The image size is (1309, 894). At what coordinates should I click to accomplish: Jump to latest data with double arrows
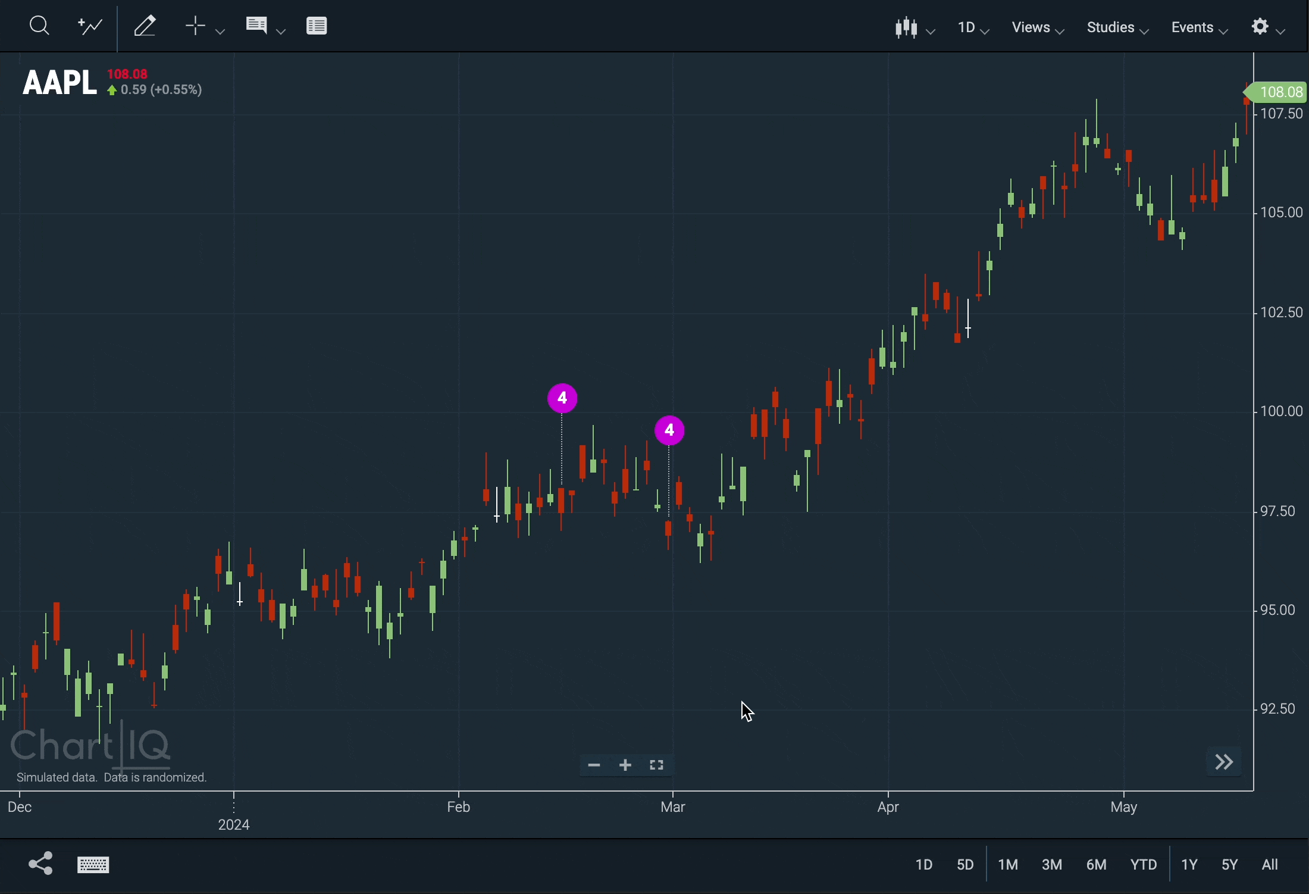click(x=1224, y=762)
